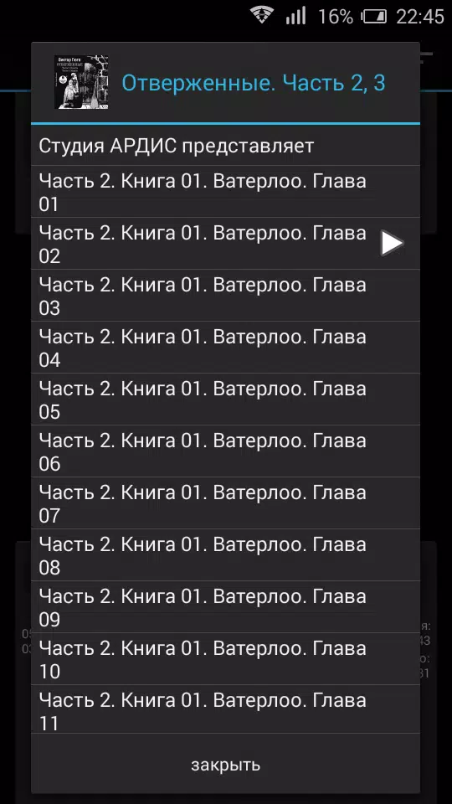Select chapter Ватерлоо Глава 01
This screenshot has height=804, width=452.
pyautogui.click(x=225, y=193)
